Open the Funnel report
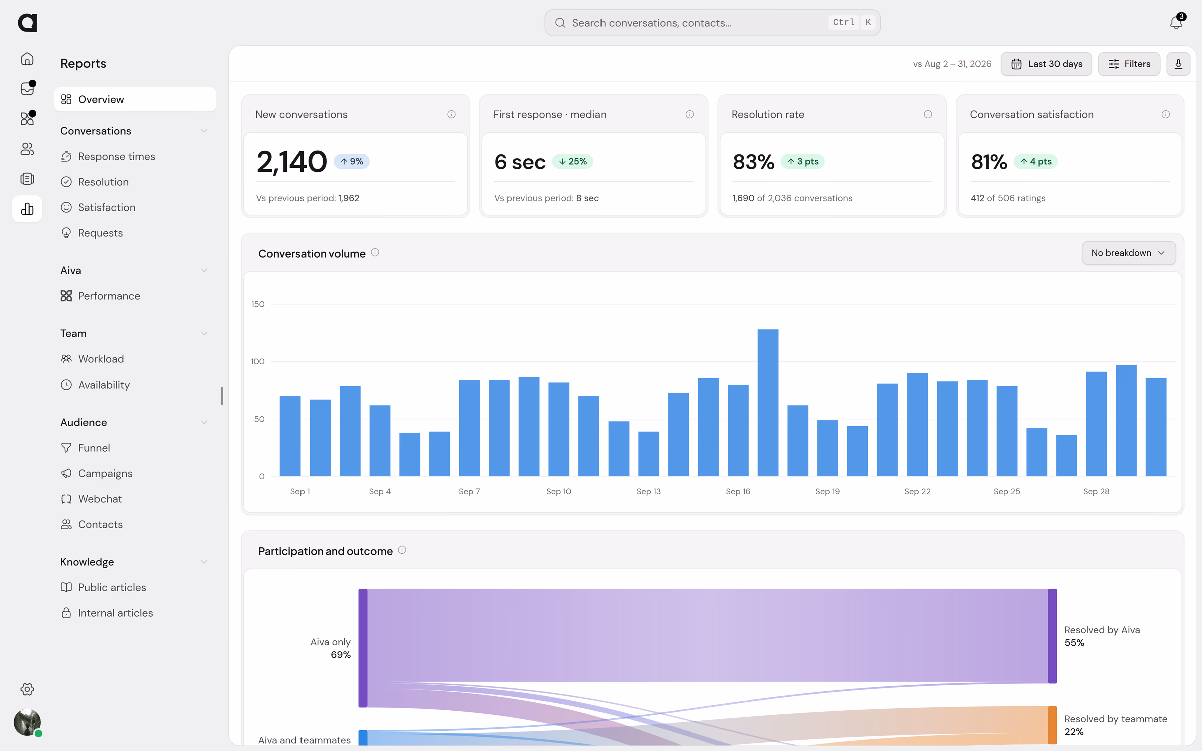The image size is (1202, 751). [135, 448]
